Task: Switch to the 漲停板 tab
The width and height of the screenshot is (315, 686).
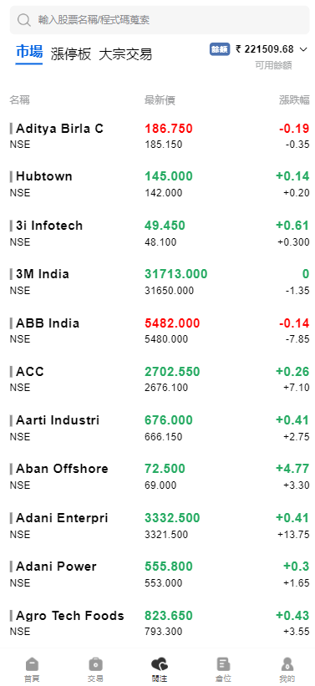Action: click(x=71, y=54)
